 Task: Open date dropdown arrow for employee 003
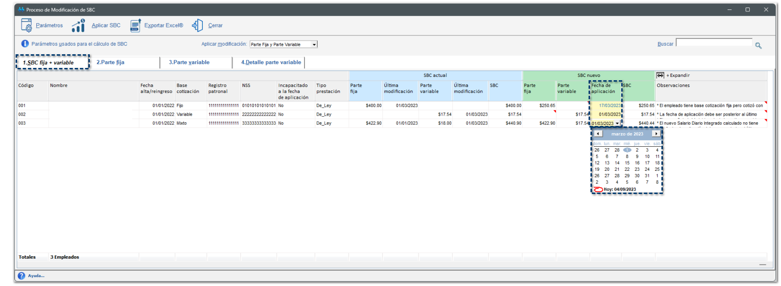[617, 124]
